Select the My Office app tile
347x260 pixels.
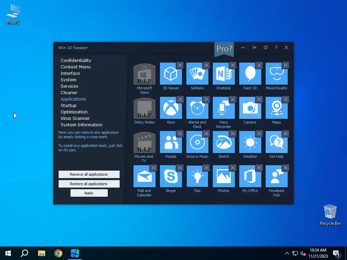click(250, 176)
